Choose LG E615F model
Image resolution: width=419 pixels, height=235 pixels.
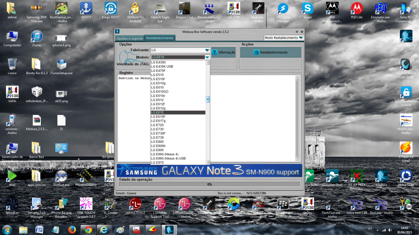coord(178,117)
